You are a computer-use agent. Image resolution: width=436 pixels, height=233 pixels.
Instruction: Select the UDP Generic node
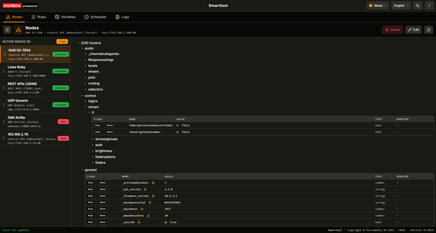coord(35,105)
